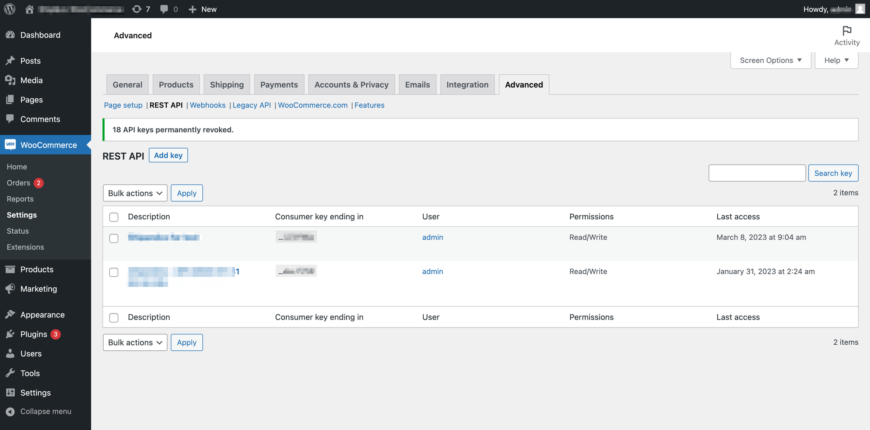Check the second API key row checkbox
870x430 pixels.
tap(114, 272)
